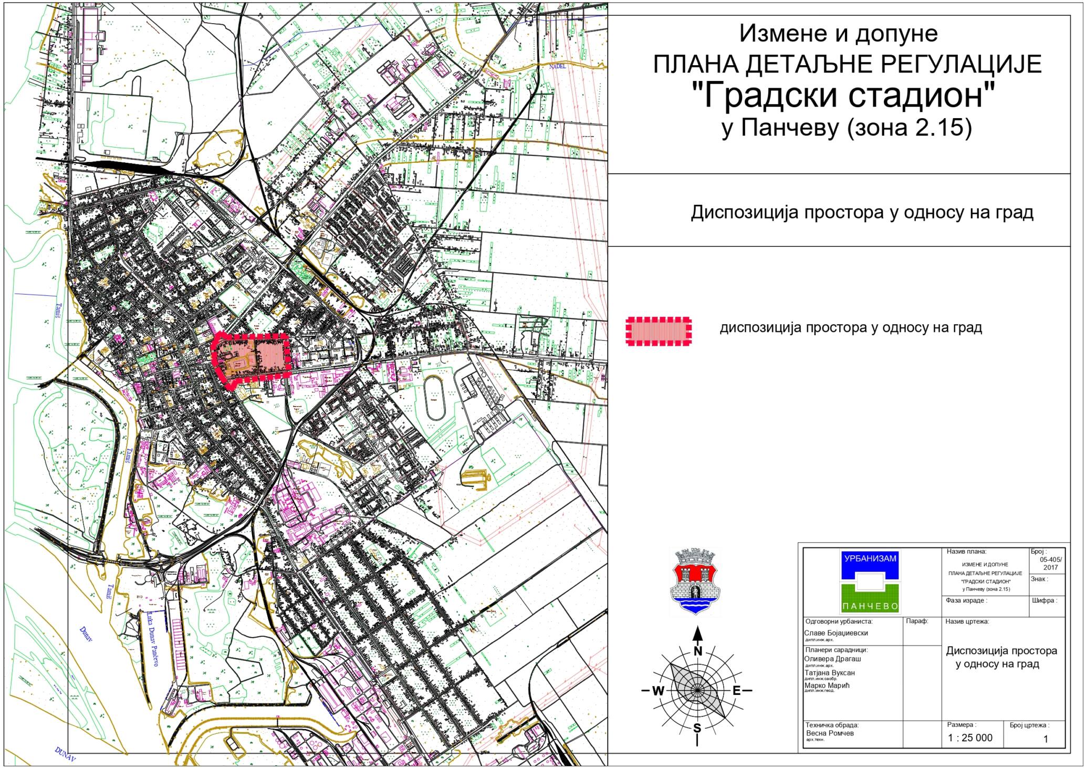
Task: Click the north arrow above the N
Action: pyautogui.click(x=697, y=635)
